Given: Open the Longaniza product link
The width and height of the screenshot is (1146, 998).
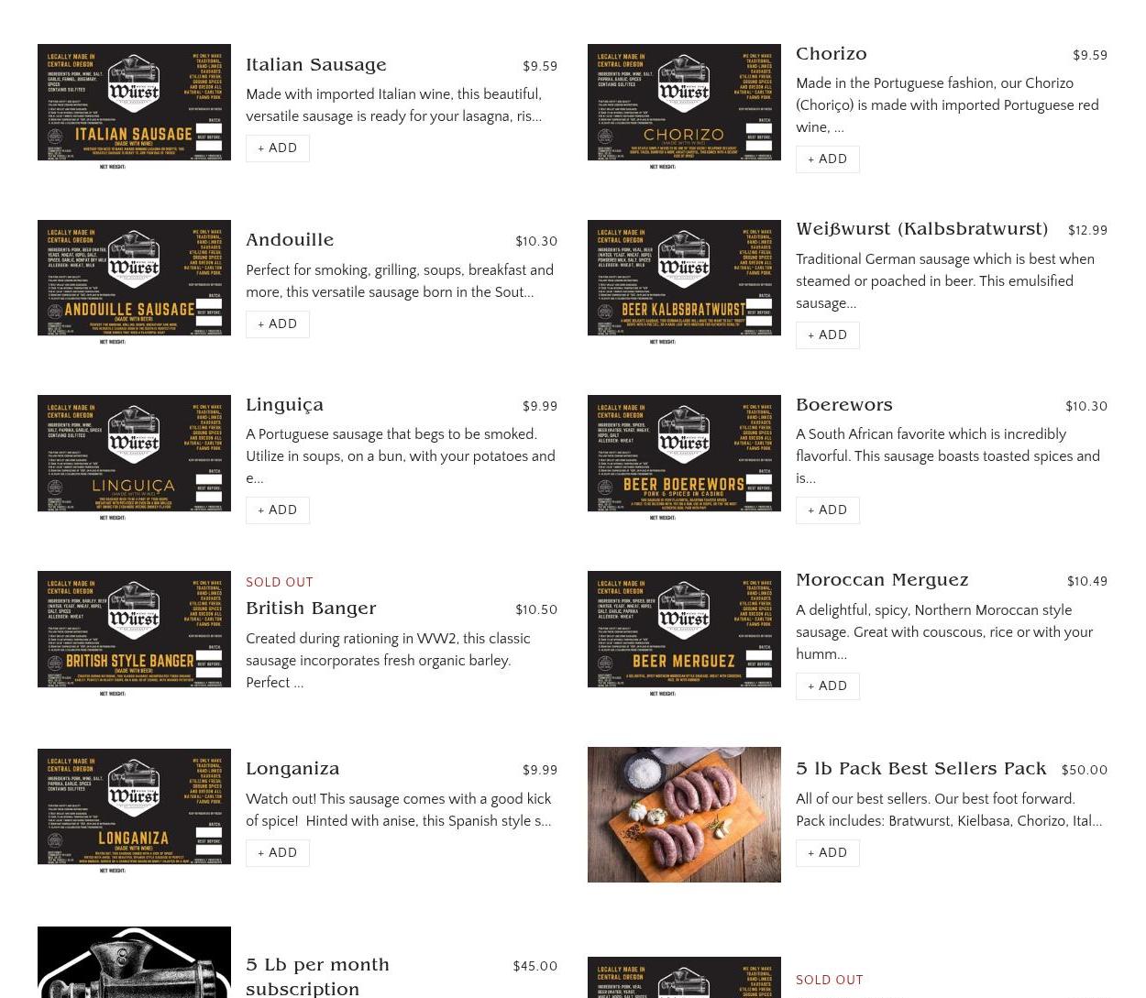Looking at the screenshot, I should click(x=292, y=769).
